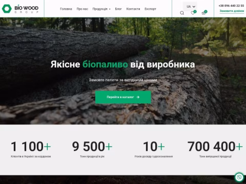Open the shopping basket icon
Viewport: 246px width, 184px height.
[x=204, y=13]
